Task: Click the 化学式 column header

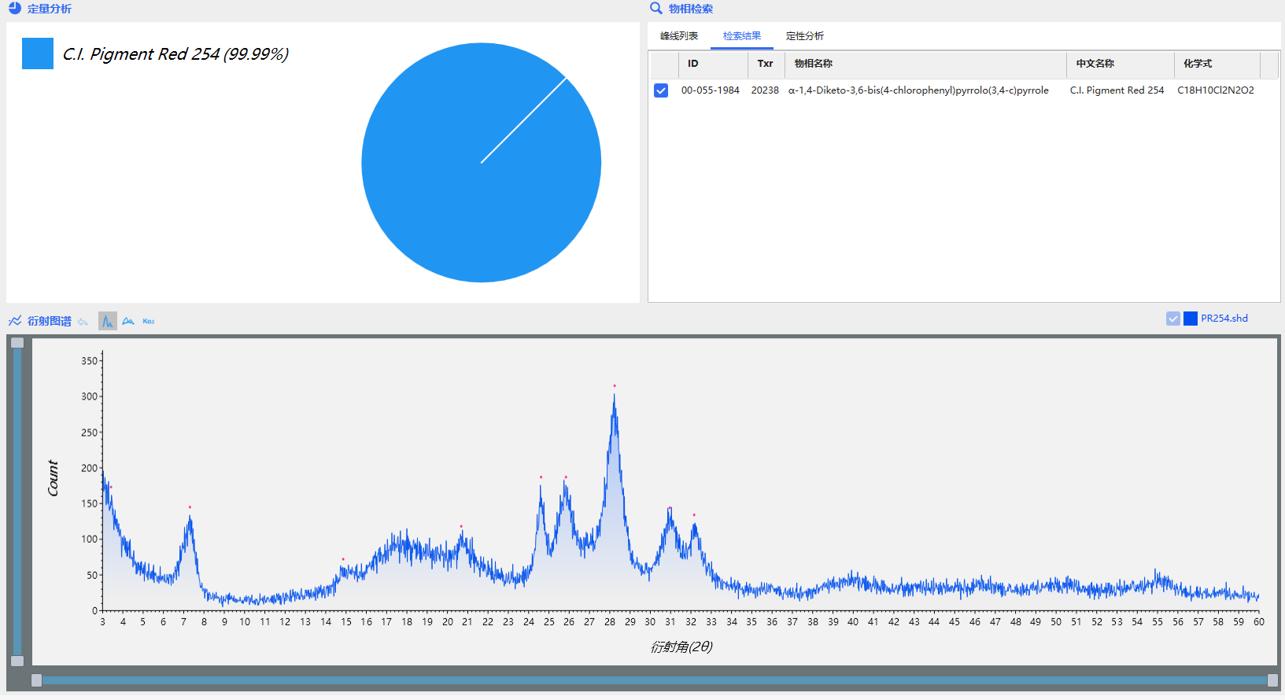Action: (x=1198, y=64)
